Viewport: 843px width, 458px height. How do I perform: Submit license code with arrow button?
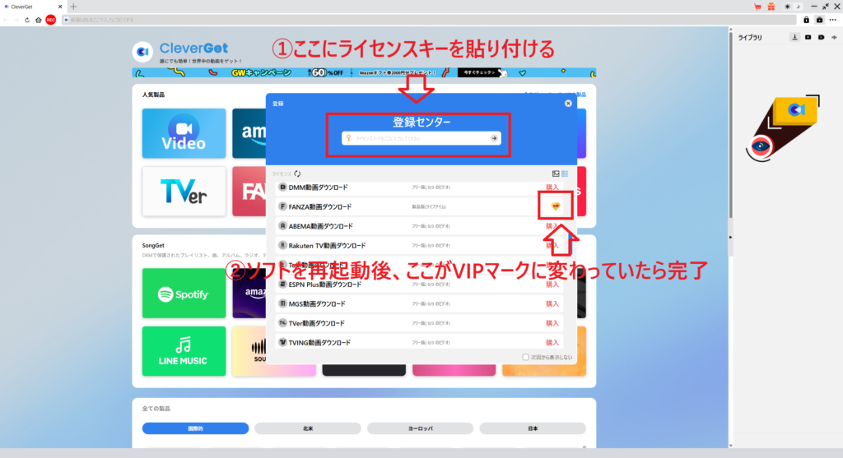[x=494, y=138]
